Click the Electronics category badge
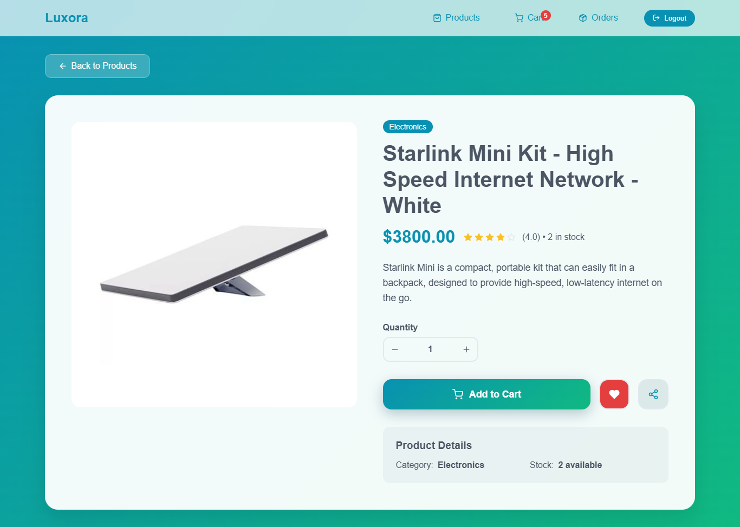The height and width of the screenshot is (527, 740). pos(407,127)
